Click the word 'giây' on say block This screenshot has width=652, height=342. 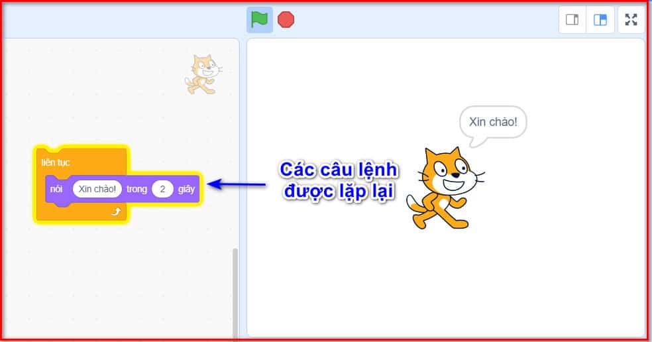[x=186, y=190]
